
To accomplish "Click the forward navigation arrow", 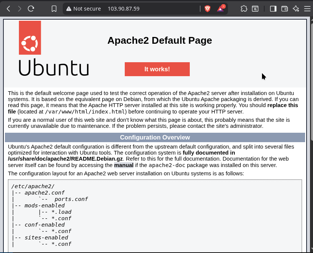I will (20, 9).
